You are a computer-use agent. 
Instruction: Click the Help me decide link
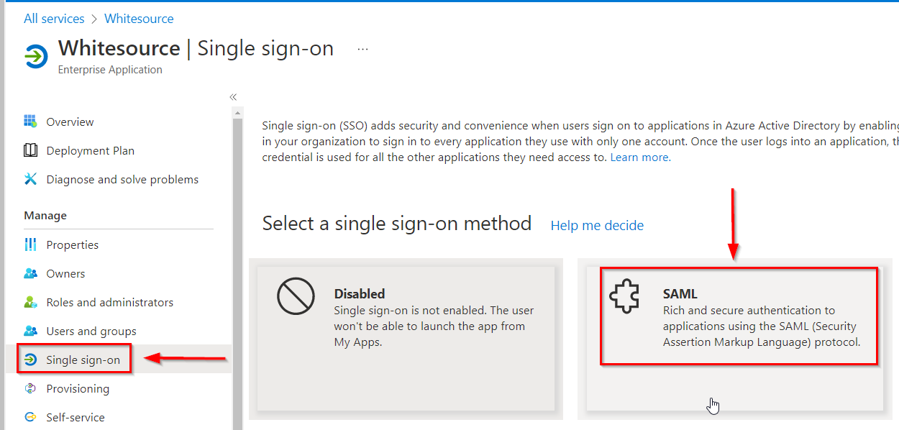597,226
